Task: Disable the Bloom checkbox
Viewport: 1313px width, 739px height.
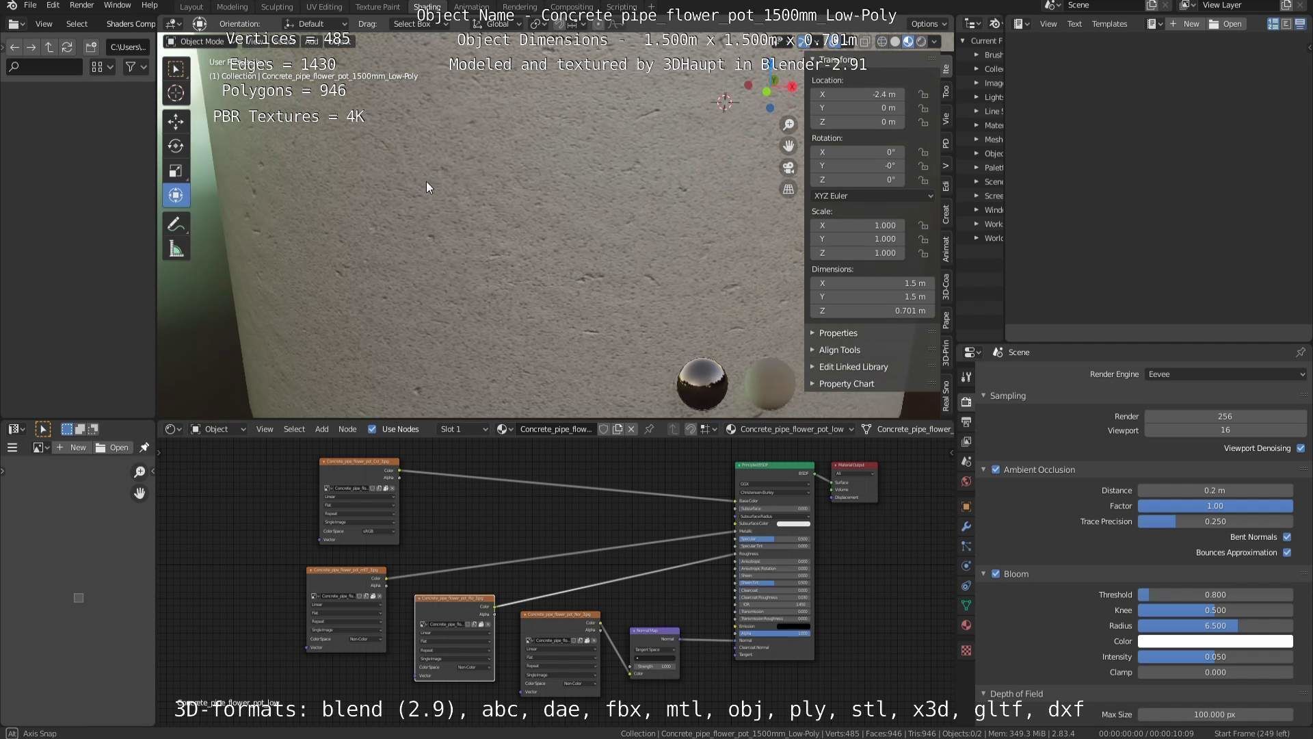Action: (996, 574)
